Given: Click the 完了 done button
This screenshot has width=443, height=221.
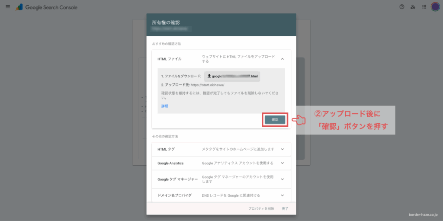Looking at the screenshot, I should (285, 208).
